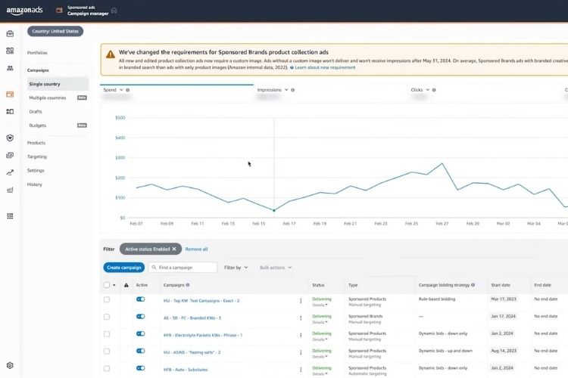Open the three-dot menu for HFB - Electrolyte Packets row
The image size is (568, 378).
[x=301, y=336]
